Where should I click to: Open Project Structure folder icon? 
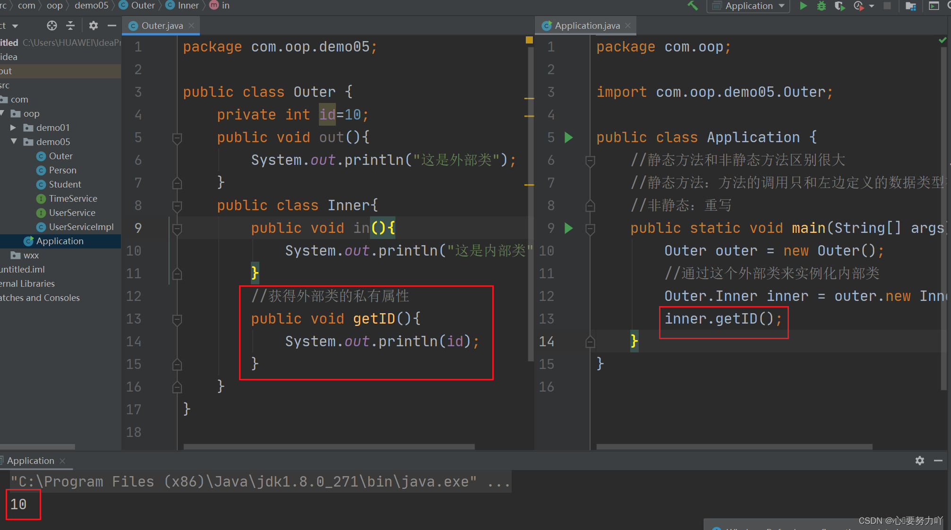(911, 6)
